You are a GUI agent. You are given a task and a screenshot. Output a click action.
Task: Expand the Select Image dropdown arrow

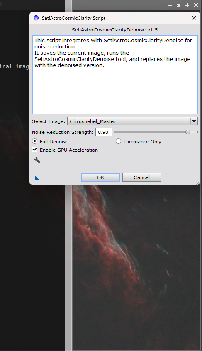click(194, 121)
